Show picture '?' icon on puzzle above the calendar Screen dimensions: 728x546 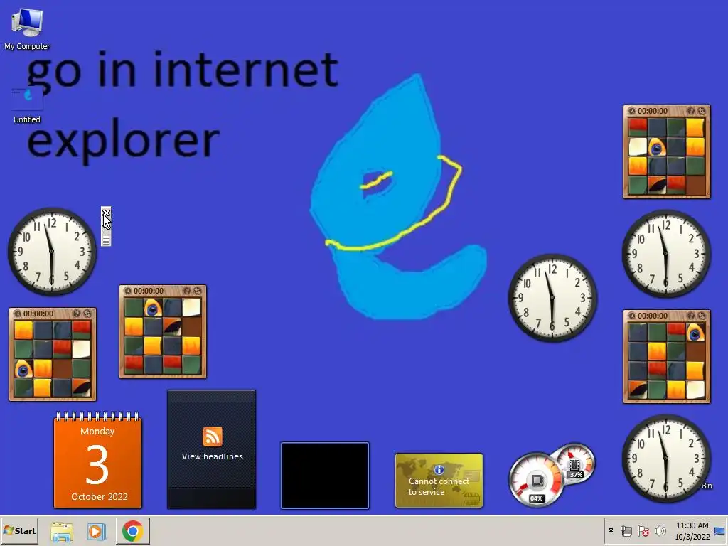pos(77,314)
